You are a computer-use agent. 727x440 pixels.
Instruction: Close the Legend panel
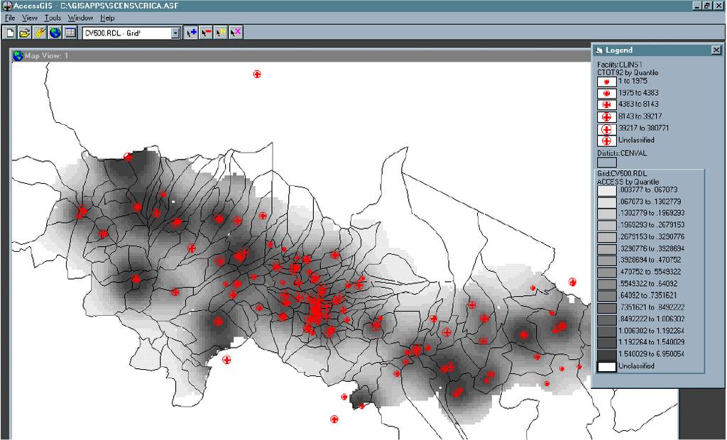(x=716, y=50)
